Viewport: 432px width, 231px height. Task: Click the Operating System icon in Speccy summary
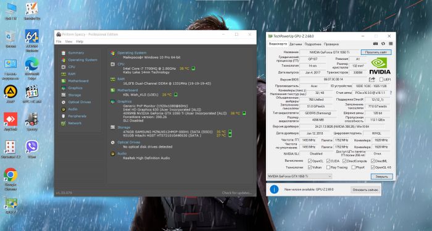[x=113, y=53]
